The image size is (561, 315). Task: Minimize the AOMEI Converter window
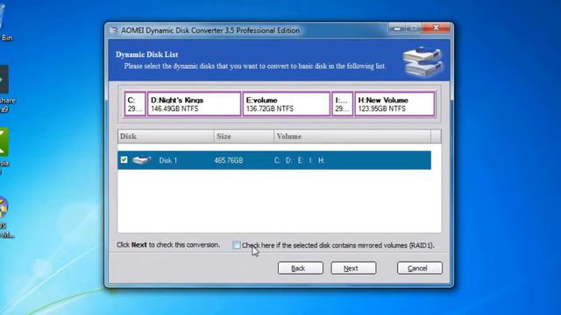[x=397, y=28]
